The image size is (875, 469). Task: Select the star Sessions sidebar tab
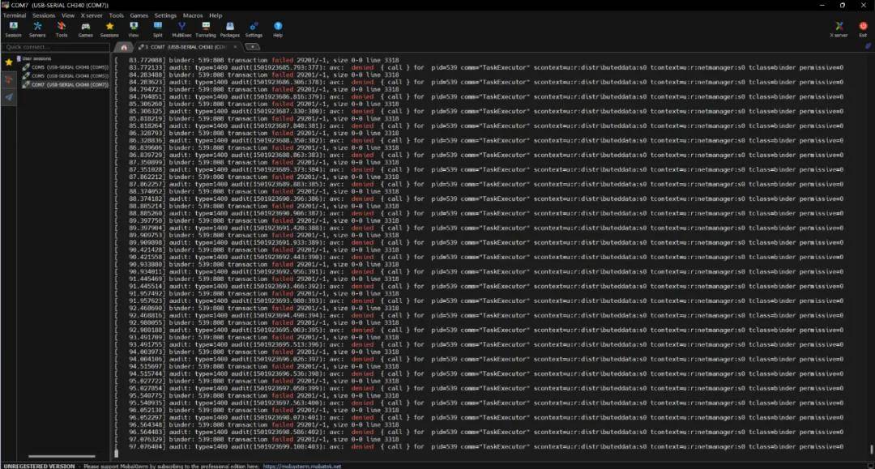(x=8, y=62)
